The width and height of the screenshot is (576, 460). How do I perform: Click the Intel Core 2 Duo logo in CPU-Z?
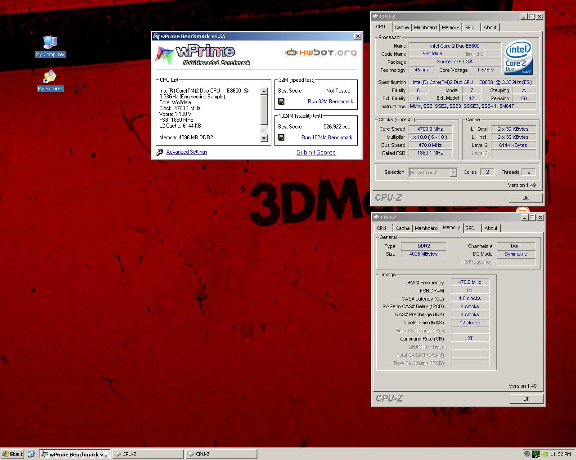(518, 57)
